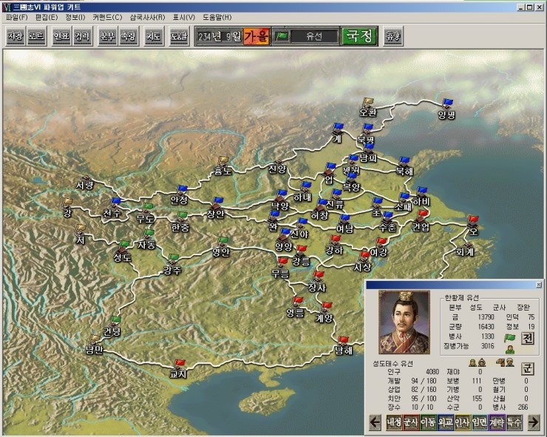Open the 외교 diplomacy command
The height and width of the screenshot is (437, 547).
[445, 422]
